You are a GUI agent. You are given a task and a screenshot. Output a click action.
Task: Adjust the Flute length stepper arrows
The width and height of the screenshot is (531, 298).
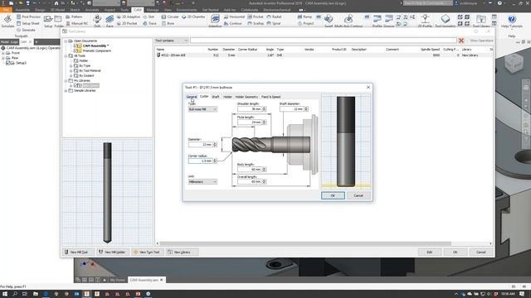click(264, 122)
